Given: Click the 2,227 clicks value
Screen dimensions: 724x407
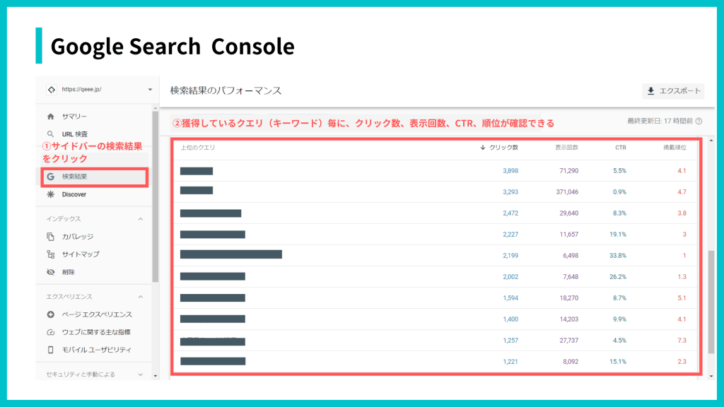Looking at the screenshot, I should [510, 235].
